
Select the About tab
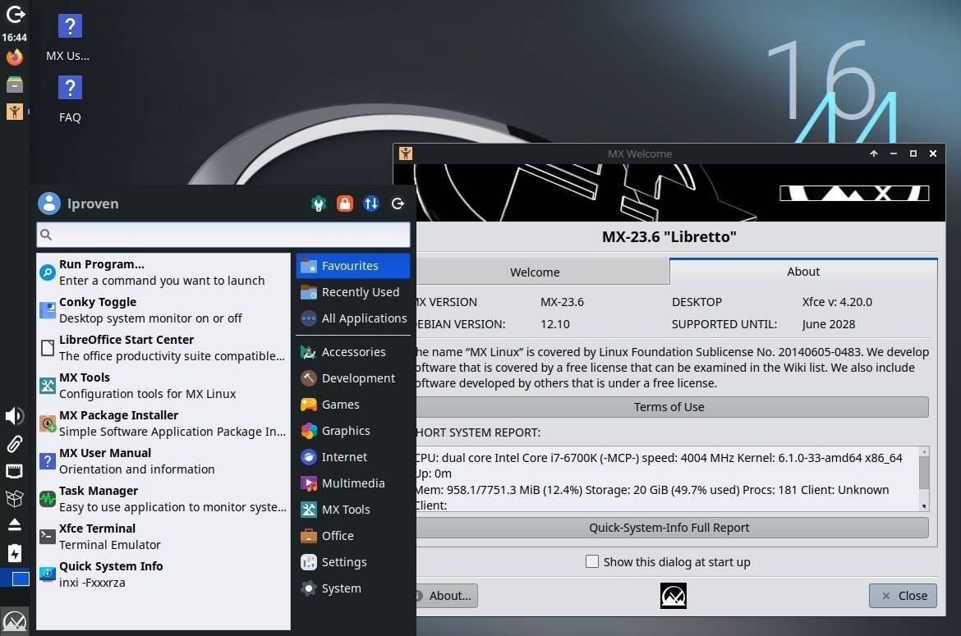coord(802,271)
